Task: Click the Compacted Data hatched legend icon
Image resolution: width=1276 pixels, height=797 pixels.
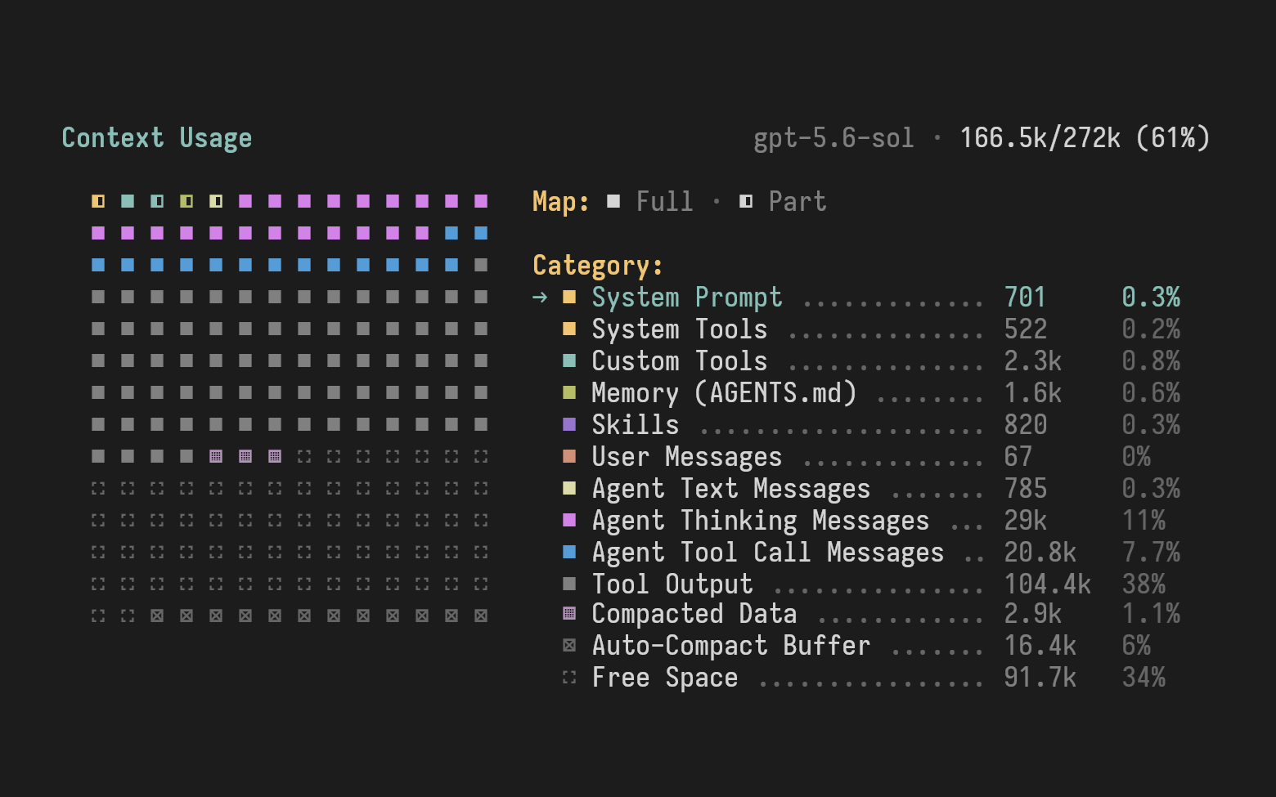Action: 569,614
